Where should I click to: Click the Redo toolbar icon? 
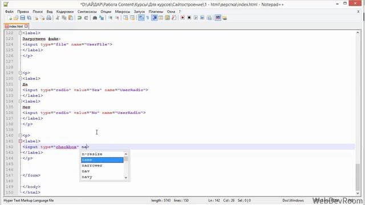click(86, 18)
